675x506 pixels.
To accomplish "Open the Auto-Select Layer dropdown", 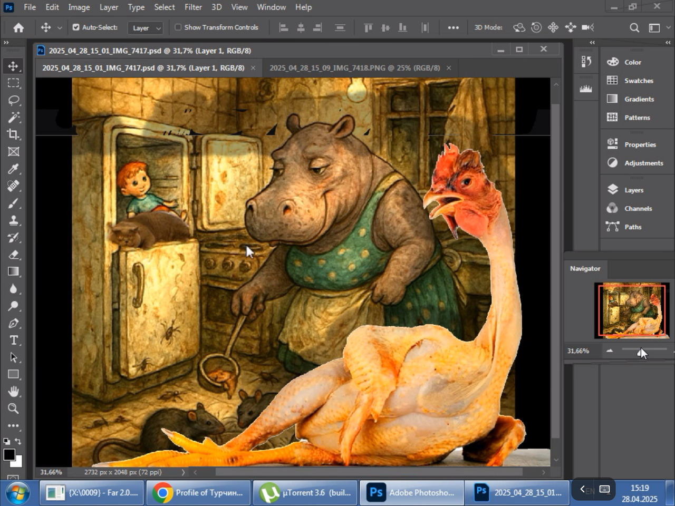I will click(x=145, y=28).
